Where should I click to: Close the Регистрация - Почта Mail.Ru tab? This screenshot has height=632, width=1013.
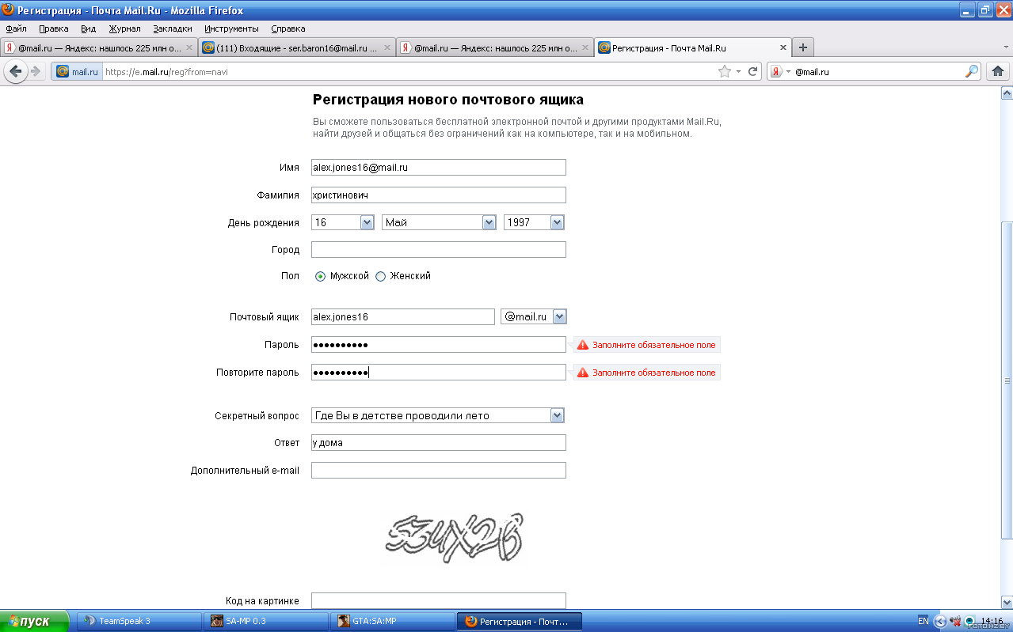[x=784, y=47]
